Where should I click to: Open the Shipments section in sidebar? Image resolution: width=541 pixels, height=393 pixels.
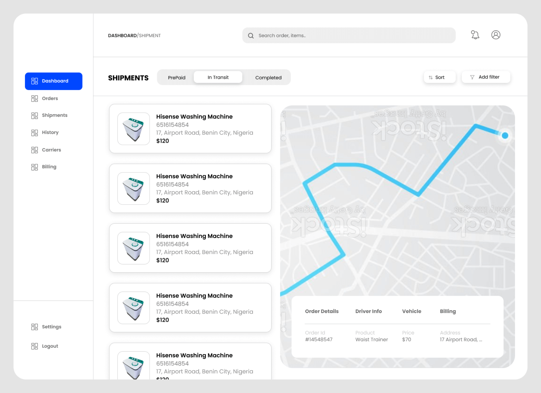point(54,115)
